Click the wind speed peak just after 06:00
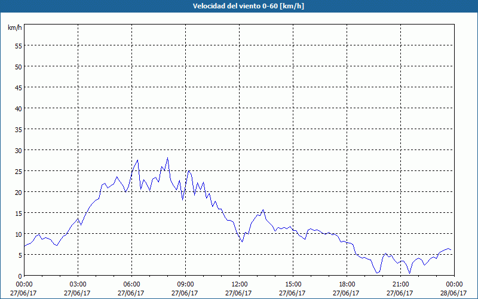 click(137, 160)
